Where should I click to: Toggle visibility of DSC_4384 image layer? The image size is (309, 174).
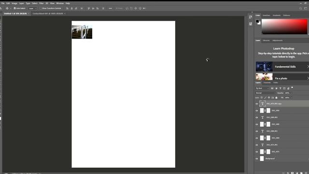pyautogui.click(x=257, y=138)
